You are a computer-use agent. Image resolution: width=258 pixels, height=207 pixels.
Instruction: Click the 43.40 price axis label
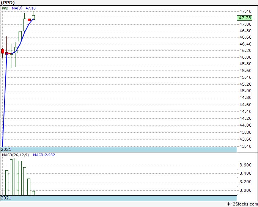click(x=245, y=146)
